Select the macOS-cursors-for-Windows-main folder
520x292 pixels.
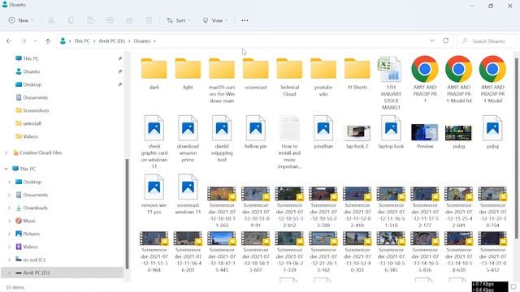(x=222, y=80)
